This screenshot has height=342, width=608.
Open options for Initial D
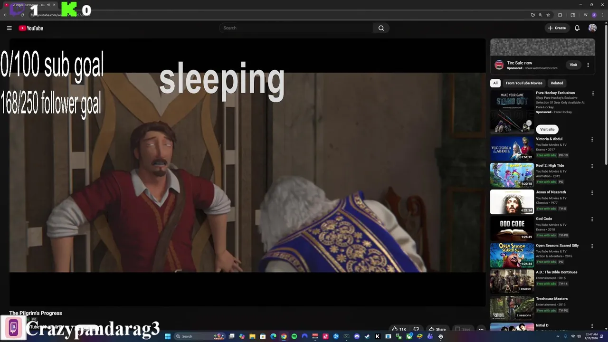(x=592, y=326)
